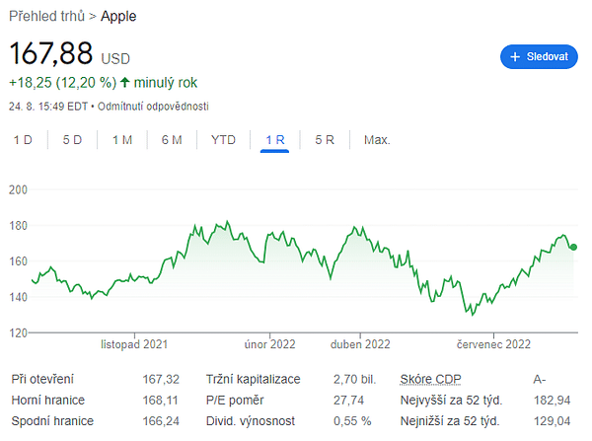Image resolution: width=592 pixels, height=441 pixels.
Task: Select the Max. range tab
Action: (377, 140)
